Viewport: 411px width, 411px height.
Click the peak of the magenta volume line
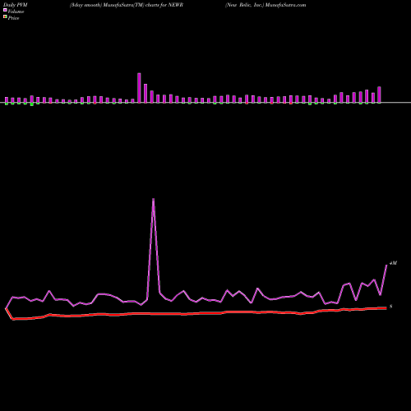coord(153,199)
